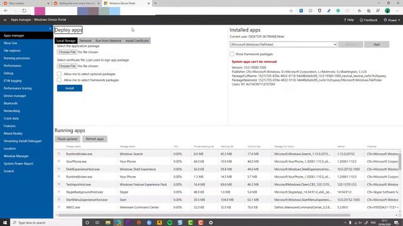Image resolution: width=403 pixels, height=226 pixels.
Task: Click the browser back arrow
Action: (x=6, y=11)
